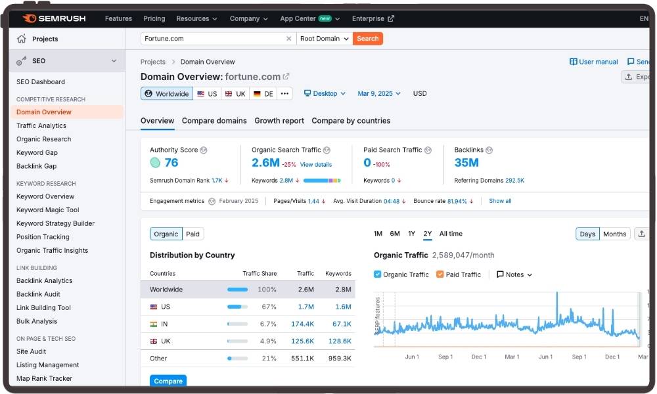Click the US flag in country table

(154, 307)
